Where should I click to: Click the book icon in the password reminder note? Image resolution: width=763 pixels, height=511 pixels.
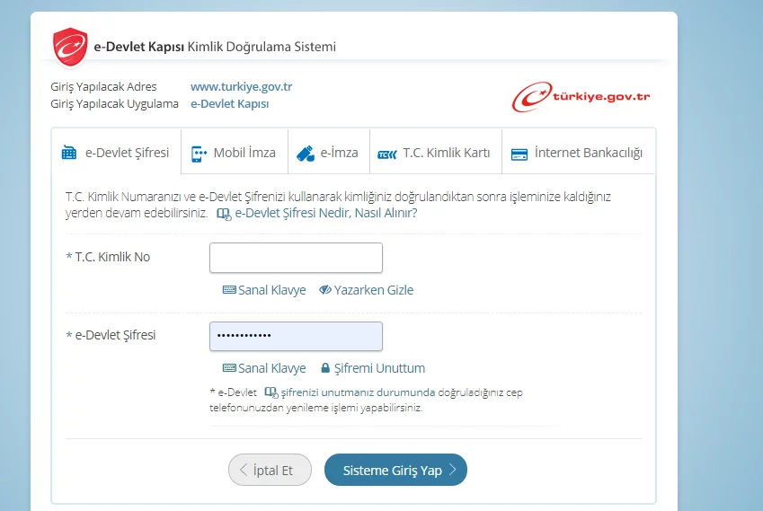271,392
